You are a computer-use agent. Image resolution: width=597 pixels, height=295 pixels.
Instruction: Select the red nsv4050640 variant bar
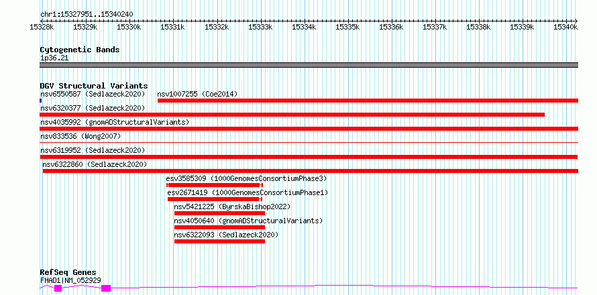(x=219, y=227)
